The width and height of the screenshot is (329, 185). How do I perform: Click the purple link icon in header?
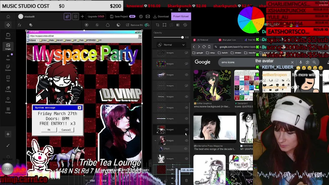pos(67,16)
